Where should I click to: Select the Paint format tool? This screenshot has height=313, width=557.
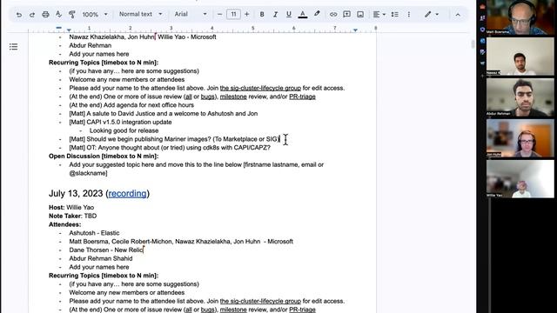[x=71, y=15]
